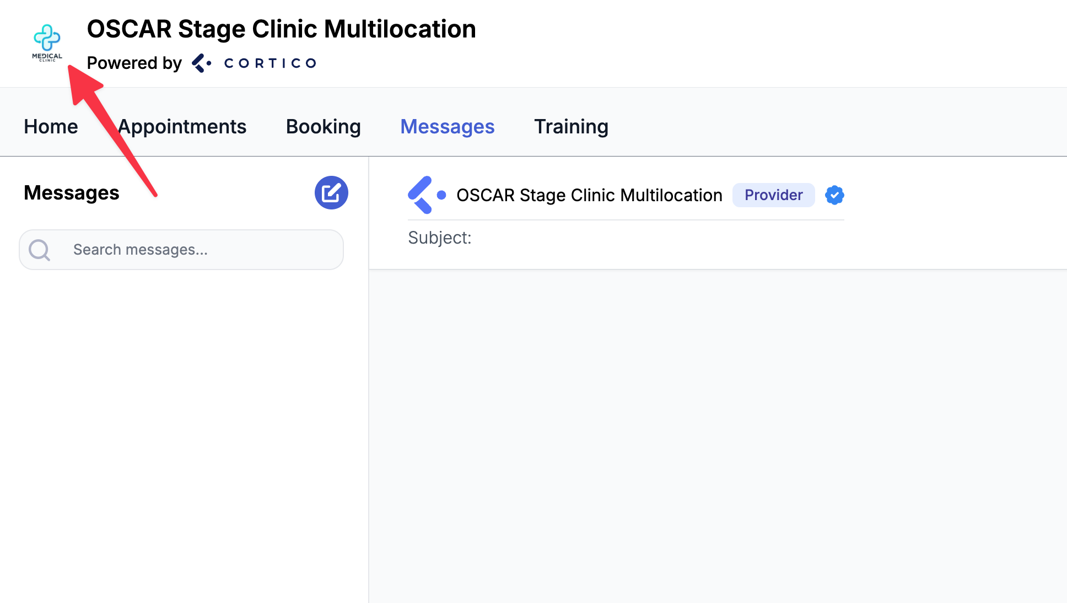This screenshot has height=603, width=1067.
Task: Open the Home tab
Action: pos(51,127)
